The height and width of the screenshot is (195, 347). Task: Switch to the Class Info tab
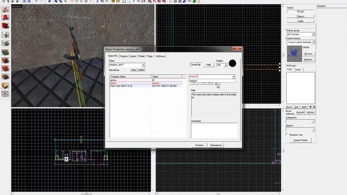point(113,56)
